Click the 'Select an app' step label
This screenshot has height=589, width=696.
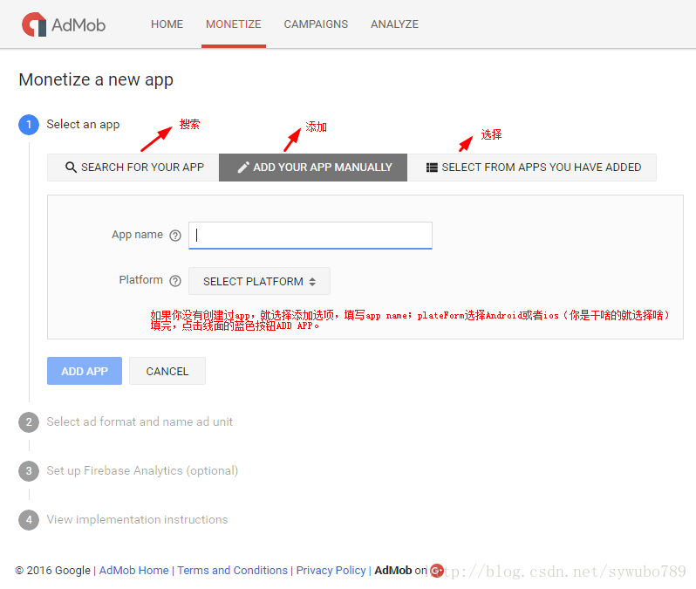(83, 125)
